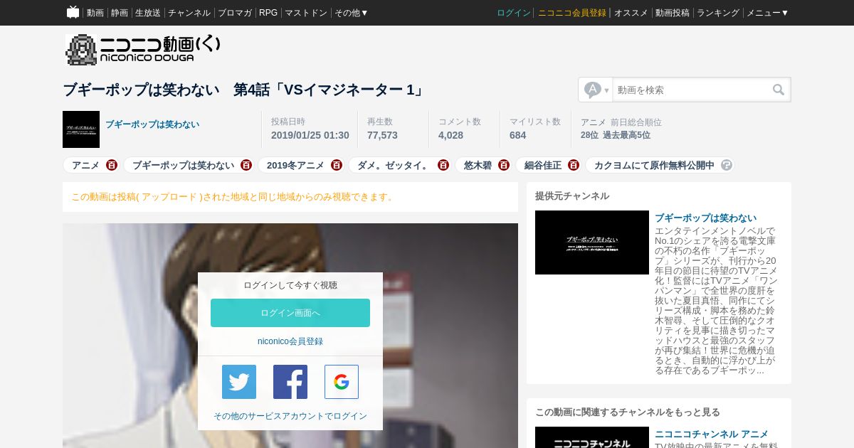Open dictionary icon next to アニメ tag

pyautogui.click(x=112, y=165)
